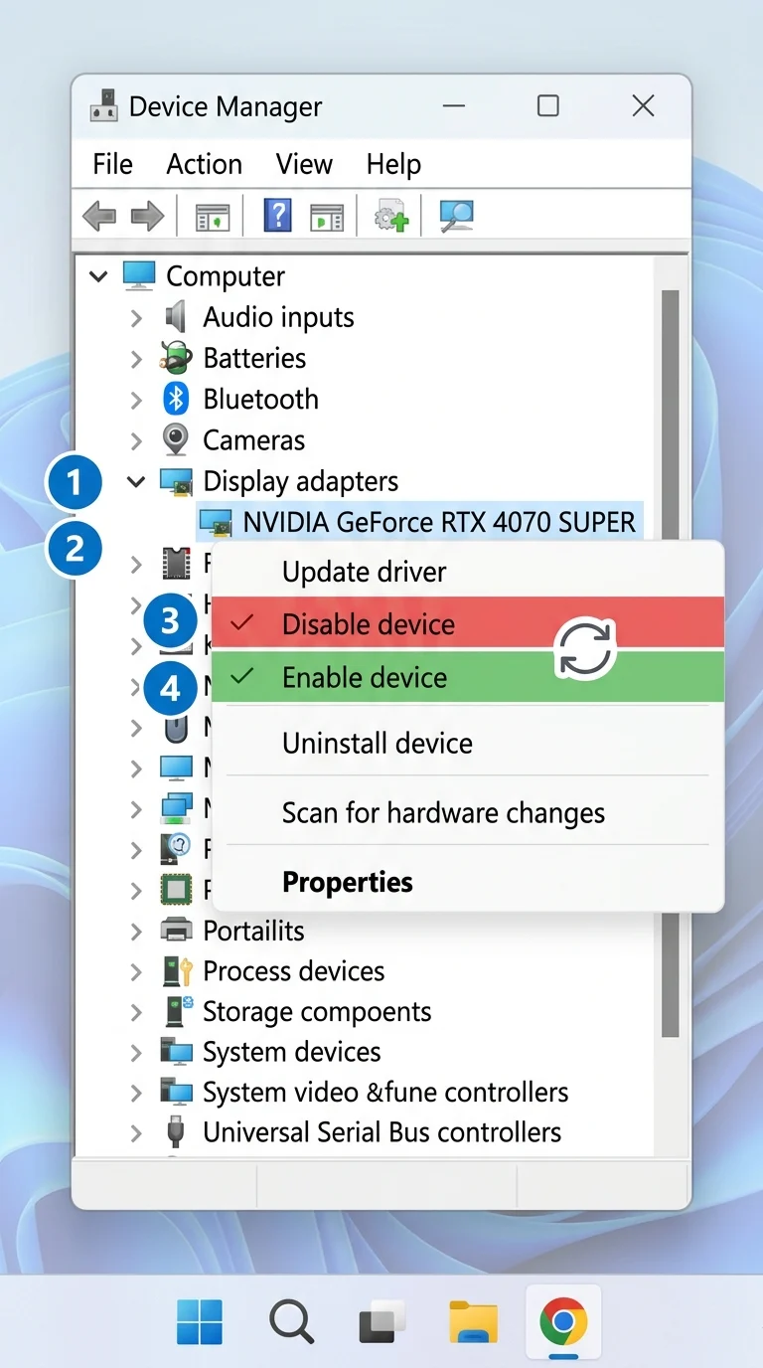The width and height of the screenshot is (763, 1368).
Task: Launch File Explorer from the taskbar
Action: point(474,1321)
